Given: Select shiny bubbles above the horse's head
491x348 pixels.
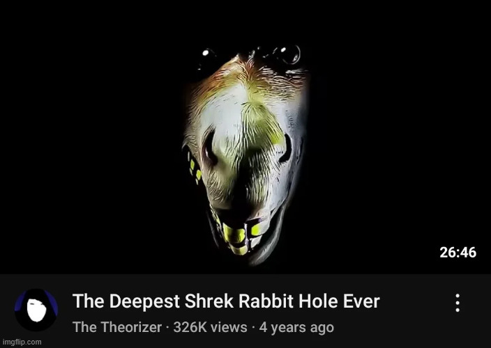Looking at the screenshot, I should coord(250,55).
